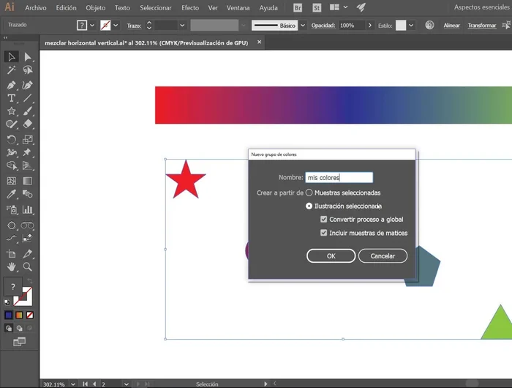Select the Blend tool
The width and height of the screenshot is (512, 388).
click(28, 194)
